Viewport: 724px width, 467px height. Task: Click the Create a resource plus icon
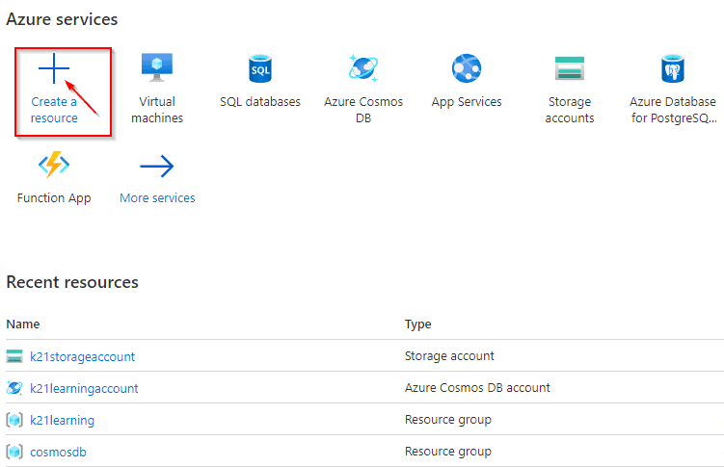(54, 68)
